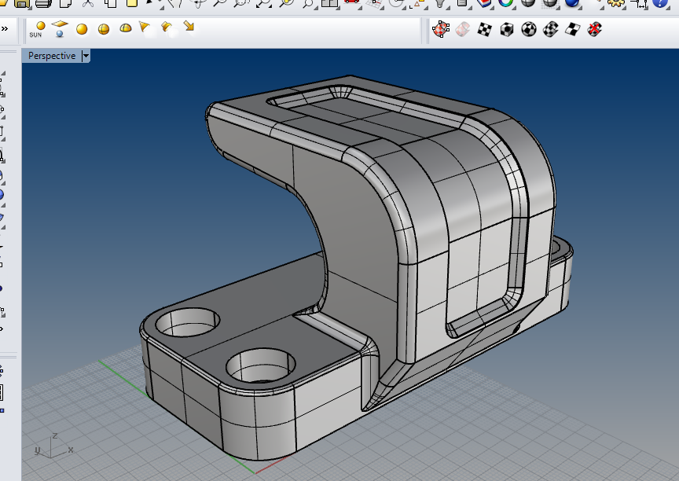679x481 pixels.
Task: Apply planar checkered texture mapping
Action: coord(485,30)
